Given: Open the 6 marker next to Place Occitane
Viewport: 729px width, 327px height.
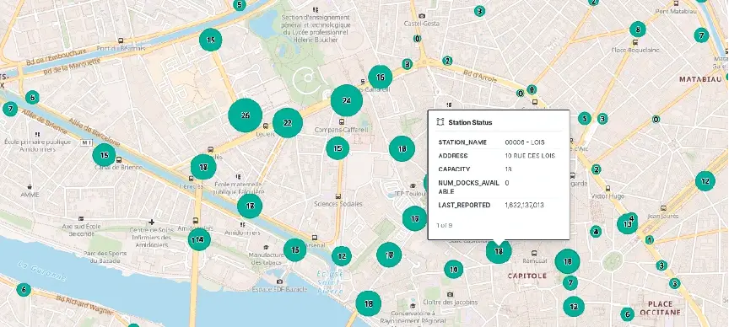Looking at the screenshot, I should (627, 314).
